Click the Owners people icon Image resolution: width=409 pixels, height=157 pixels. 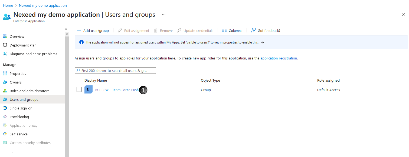(x=5, y=82)
